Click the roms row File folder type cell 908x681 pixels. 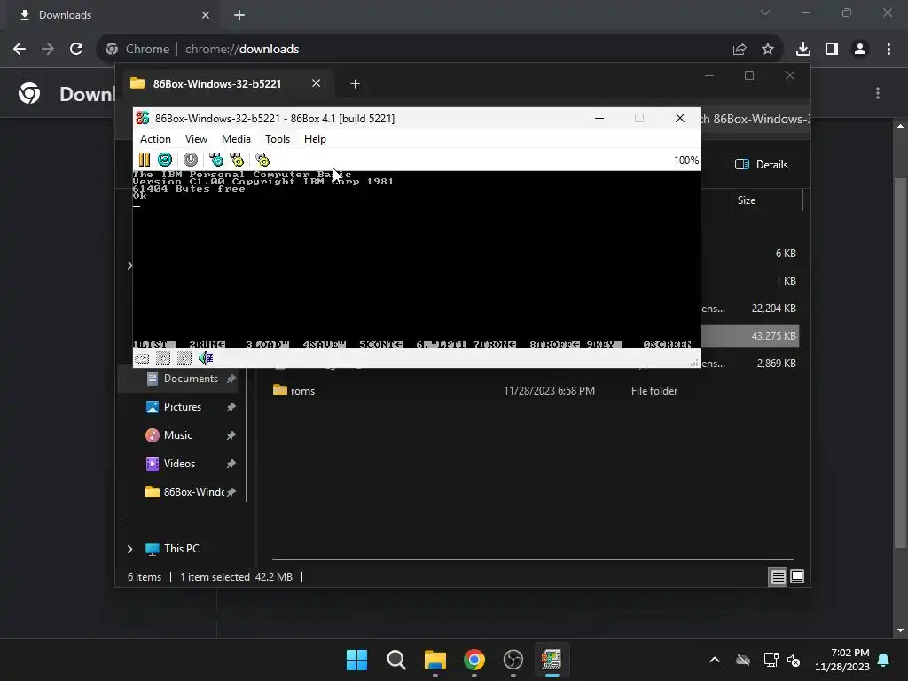[654, 391]
